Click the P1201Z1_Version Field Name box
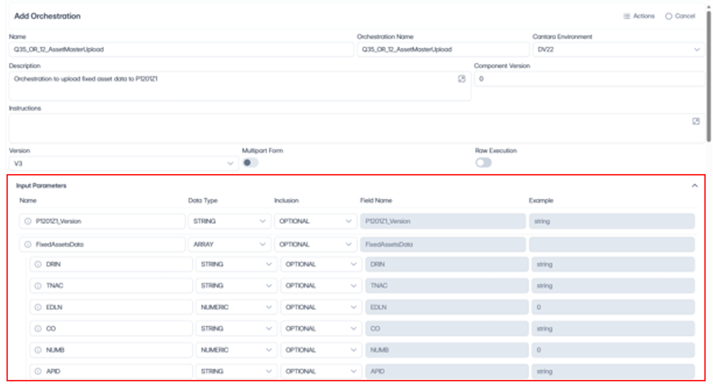Viewport: 713px width, 384px height. point(443,221)
